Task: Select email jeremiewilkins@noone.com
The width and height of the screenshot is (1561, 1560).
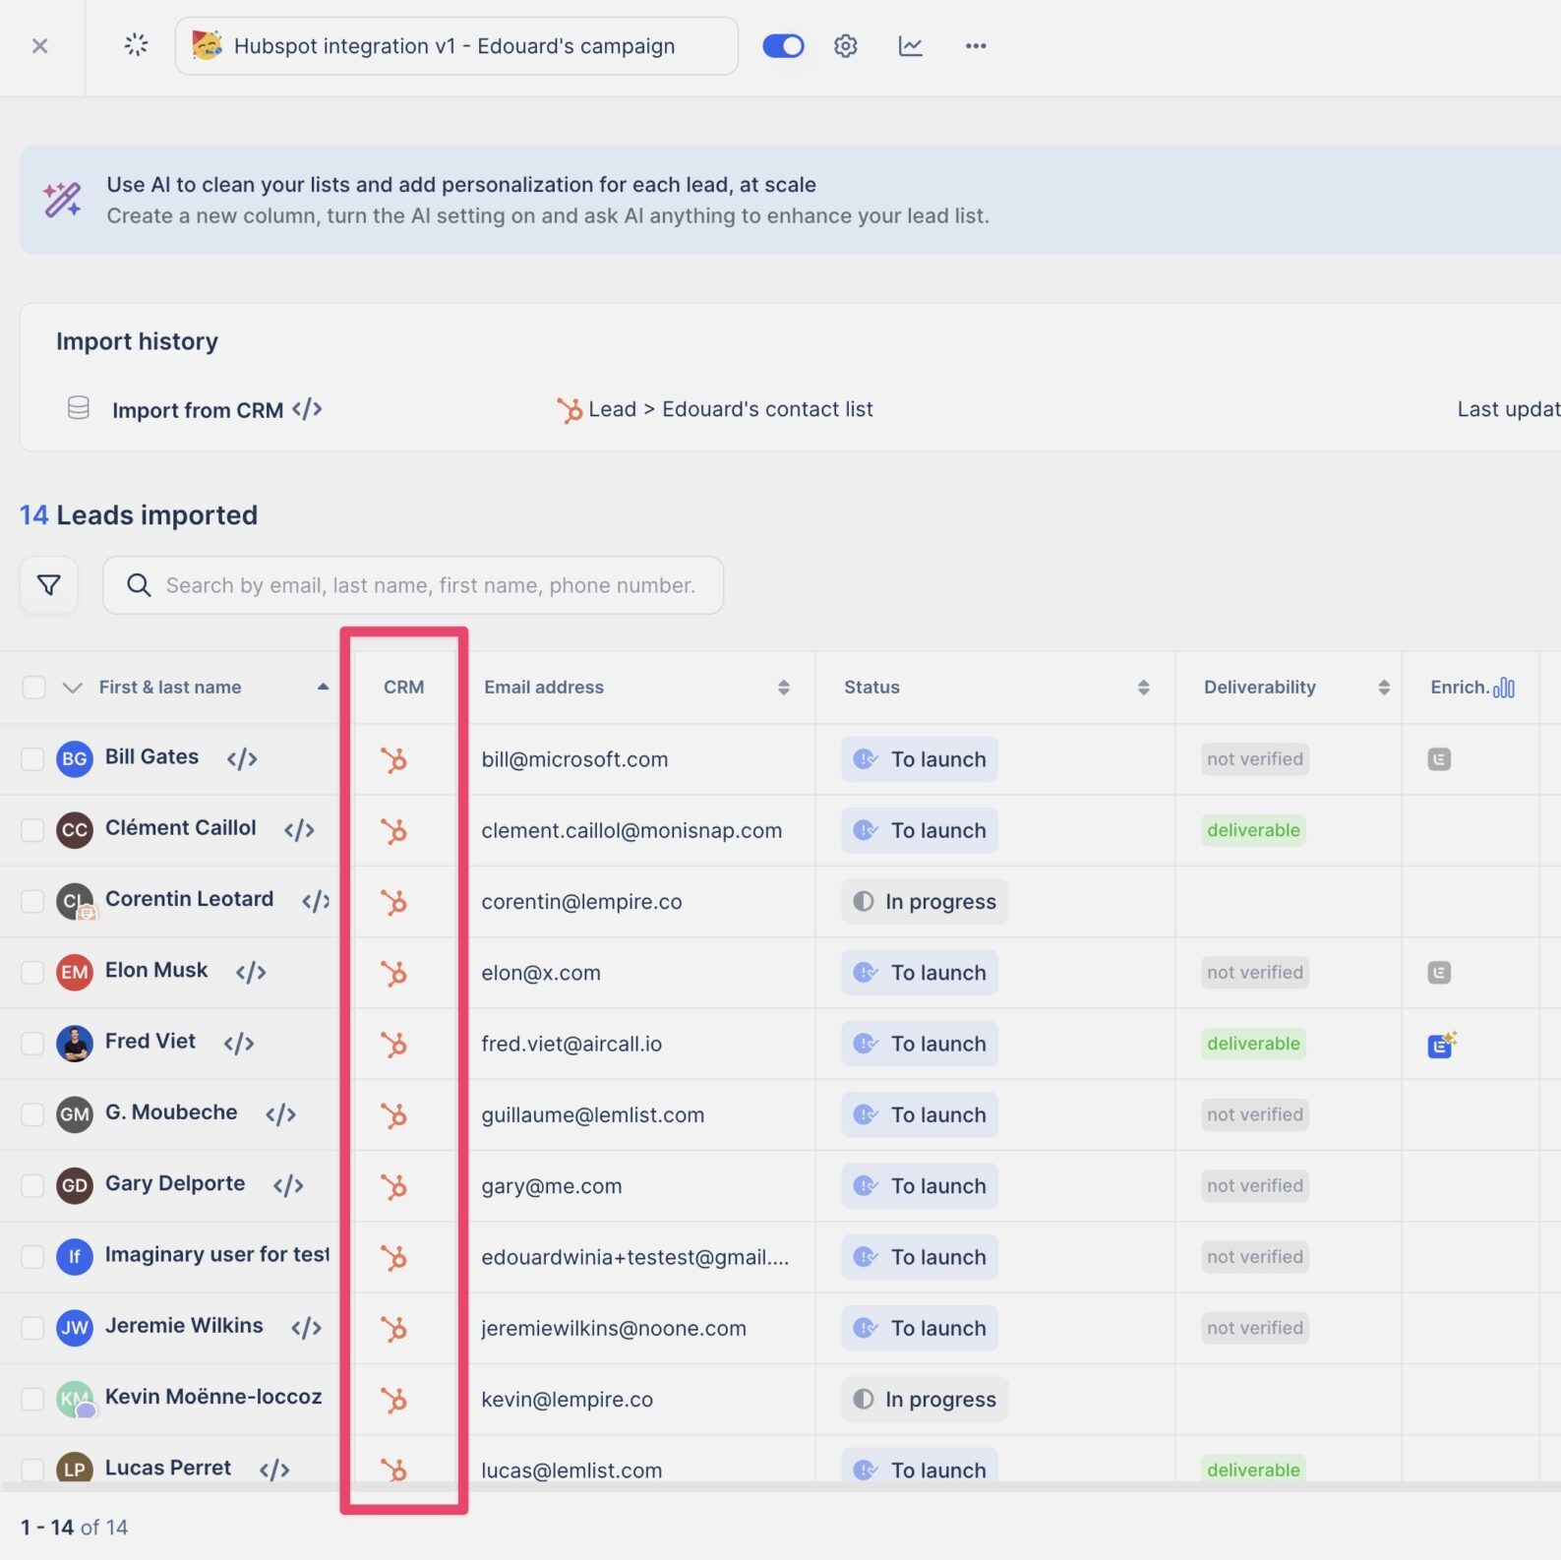Action: pos(614,1328)
